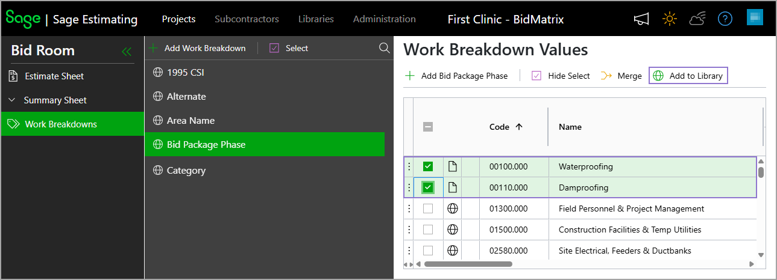Click code cell 01300.000
Image resolution: width=777 pixels, height=280 pixels.
click(x=514, y=208)
